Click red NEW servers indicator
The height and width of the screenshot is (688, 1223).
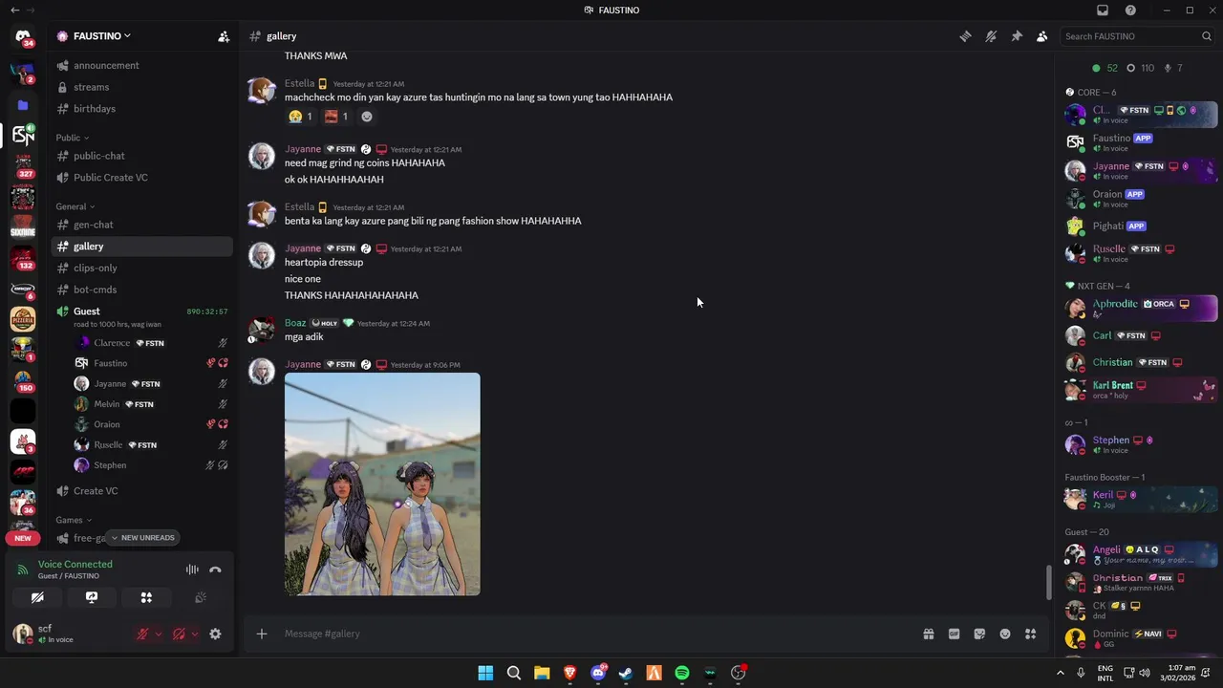click(x=23, y=538)
